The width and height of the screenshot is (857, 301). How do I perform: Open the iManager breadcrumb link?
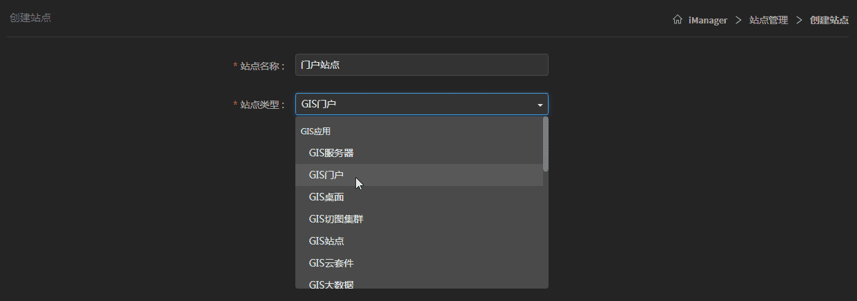[x=707, y=20]
